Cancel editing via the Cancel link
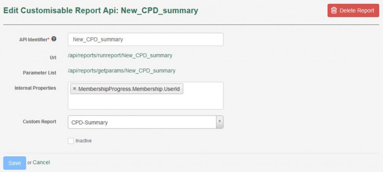The image size is (383, 172). 41,162
